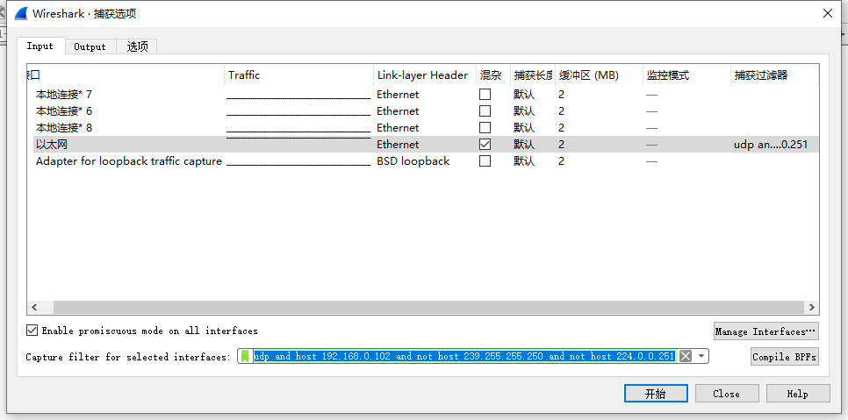Toggle promiscuous checkbox for 本地连接* 6

pyautogui.click(x=485, y=111)
